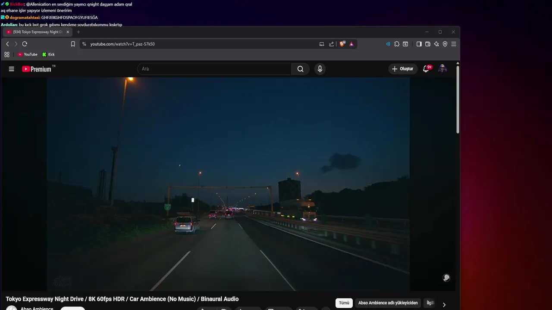The image size is (552, 310).
Task: Select the İlgili filter chip
Action: pos(430,303)
